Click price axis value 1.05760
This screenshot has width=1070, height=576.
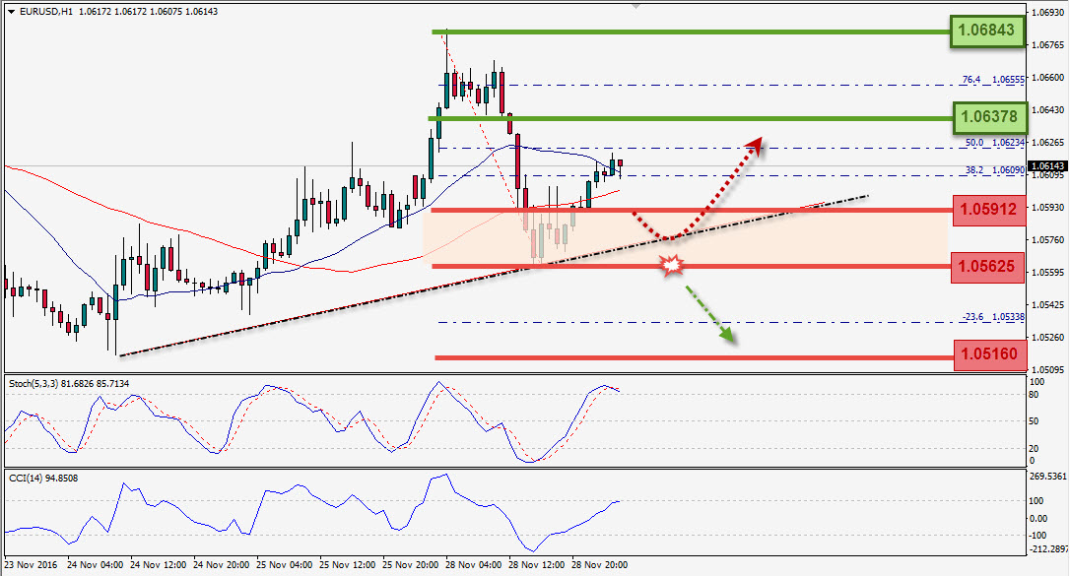tap(1047, 240)
